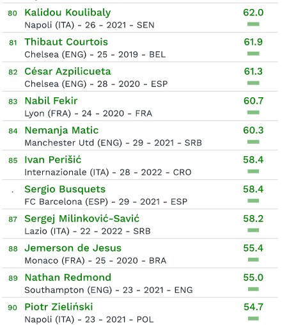The width and height of the screenshot is (296, 325).
Task: Select Ivan Perišić name
Action: (53, 160)
